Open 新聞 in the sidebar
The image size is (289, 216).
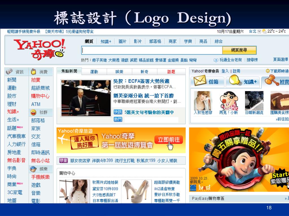click(x=12, y=80)
